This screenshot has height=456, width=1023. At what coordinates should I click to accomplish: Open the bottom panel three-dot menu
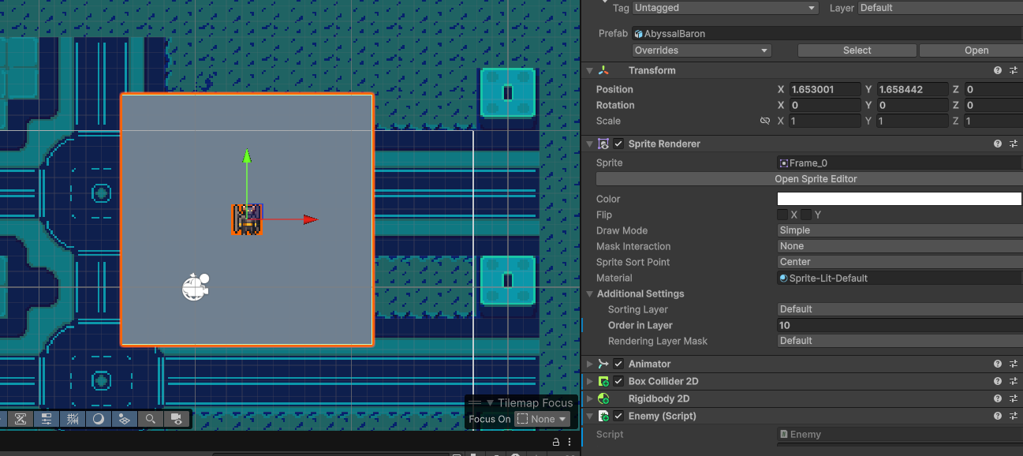[571, 442]
